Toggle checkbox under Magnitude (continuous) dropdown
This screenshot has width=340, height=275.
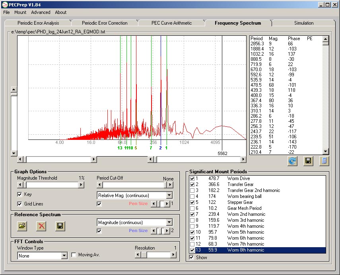point(99,231)
